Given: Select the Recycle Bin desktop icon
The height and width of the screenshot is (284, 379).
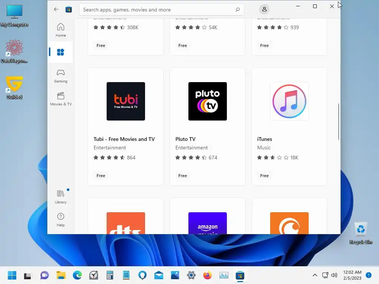Looking at the screenshot, I should [360, 233].
